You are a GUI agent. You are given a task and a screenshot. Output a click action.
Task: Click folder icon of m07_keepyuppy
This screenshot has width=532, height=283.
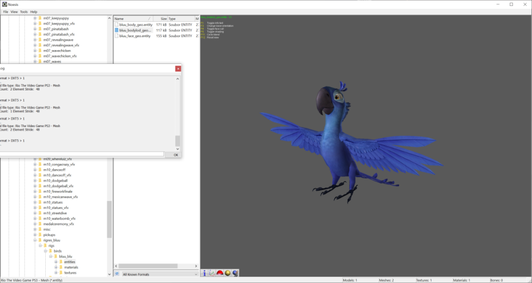pos(40,18)
